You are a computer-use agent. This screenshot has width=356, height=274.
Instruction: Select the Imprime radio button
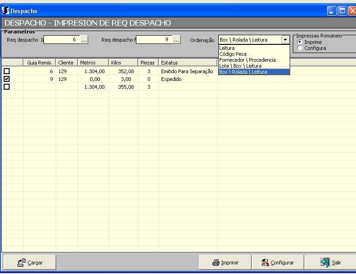300,42
